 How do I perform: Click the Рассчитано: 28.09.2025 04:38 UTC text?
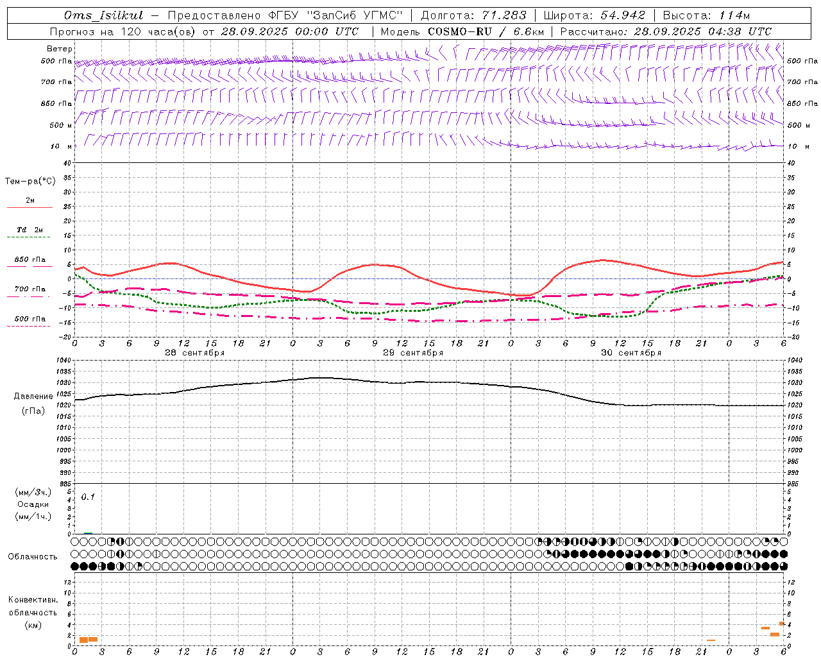666,31
